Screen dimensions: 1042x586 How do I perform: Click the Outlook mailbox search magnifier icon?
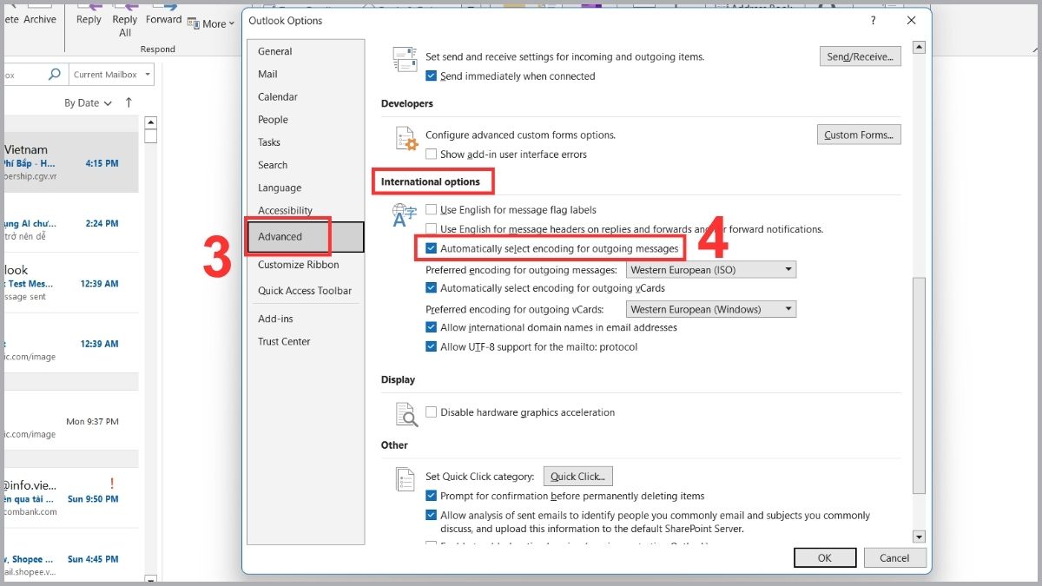(55, 75)
